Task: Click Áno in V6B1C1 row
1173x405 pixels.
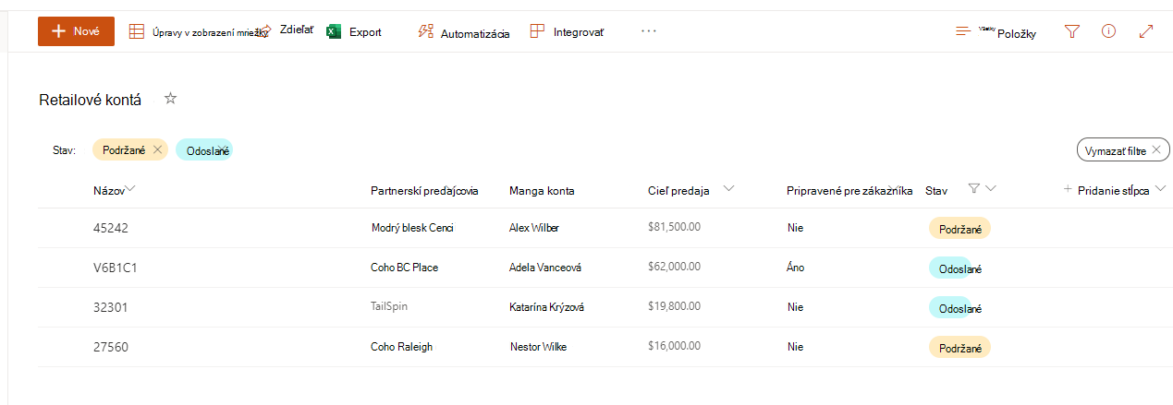Action: click(x=796, y=268)
